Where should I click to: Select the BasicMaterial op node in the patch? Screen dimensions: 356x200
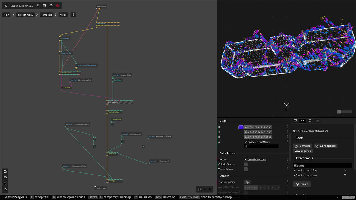point(113,102)
